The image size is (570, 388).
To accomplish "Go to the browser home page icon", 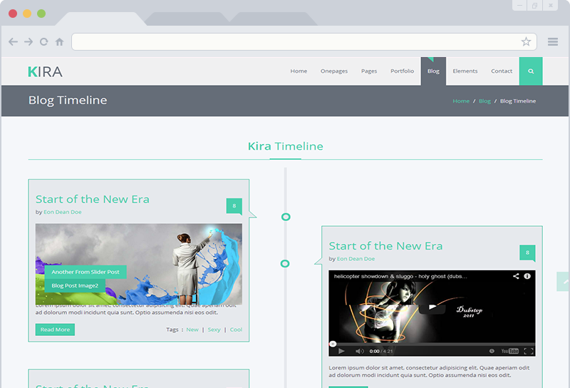I will click(x=60, y=42).
